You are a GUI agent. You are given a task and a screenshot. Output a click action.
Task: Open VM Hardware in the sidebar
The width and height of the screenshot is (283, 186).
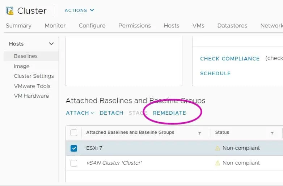tap(31, 96)
